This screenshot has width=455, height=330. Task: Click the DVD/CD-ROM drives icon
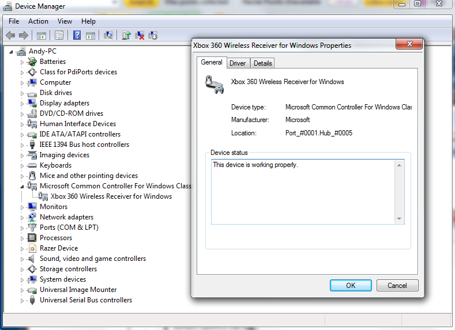(x=32, y=113)
